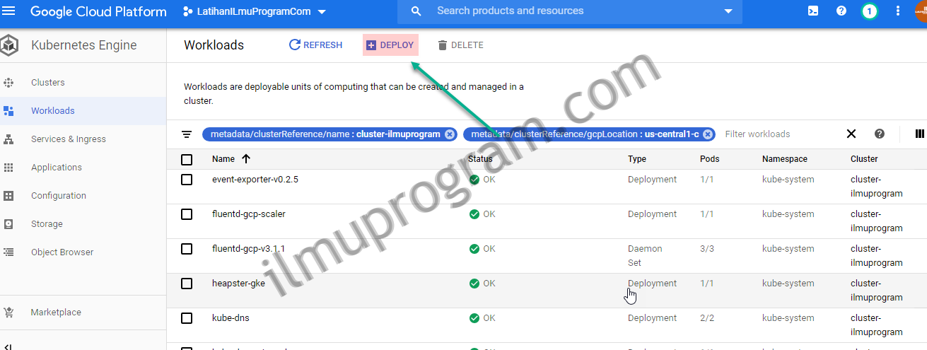This screenshot has width=927, height=350.
Task: Select Workloads in the sidebar
Action: click(x=52, y=111)
